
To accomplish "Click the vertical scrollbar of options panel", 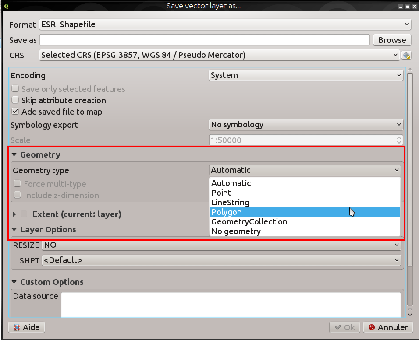I will (410, 190).
